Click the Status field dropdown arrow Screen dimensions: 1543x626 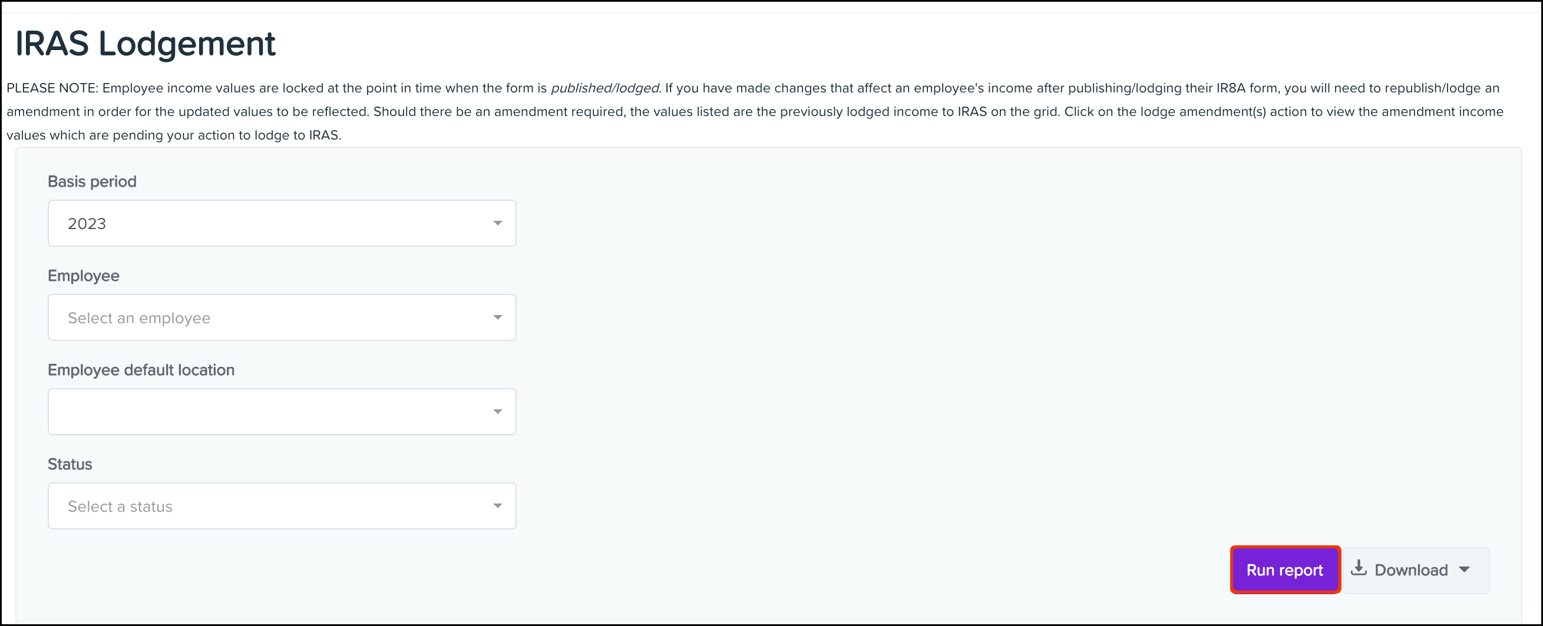pos(497,506)
